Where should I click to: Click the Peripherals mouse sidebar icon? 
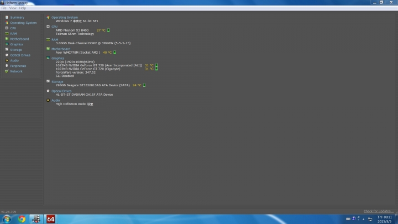(7, 66)
